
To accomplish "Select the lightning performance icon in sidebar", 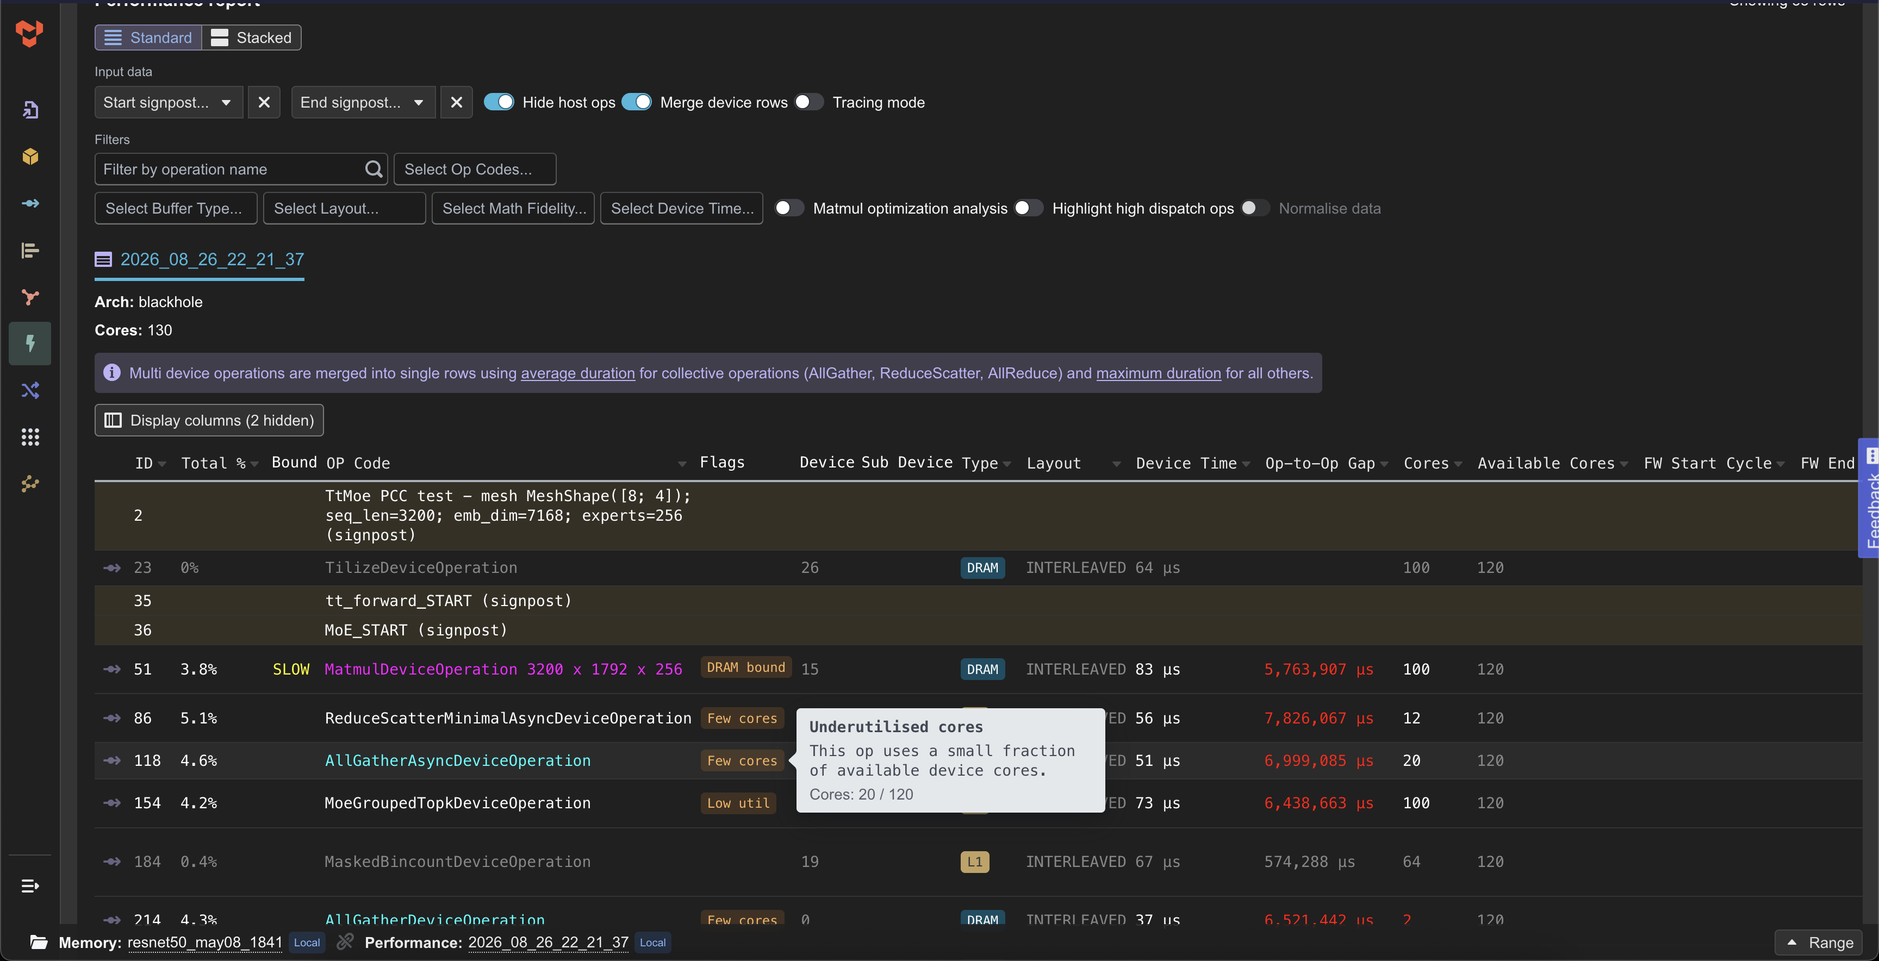I will point(30,344).
